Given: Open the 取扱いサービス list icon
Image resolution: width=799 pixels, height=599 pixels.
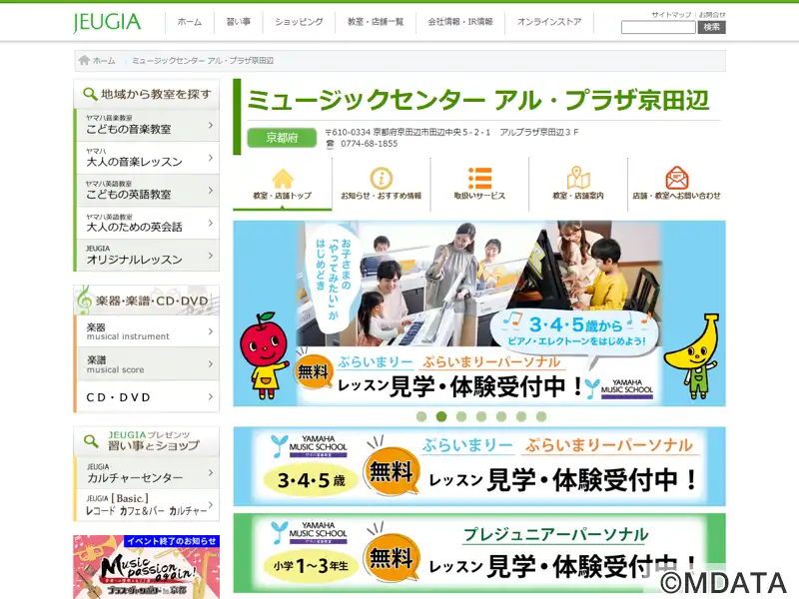Looking at the screenshot, I should (x=479, y=179).
